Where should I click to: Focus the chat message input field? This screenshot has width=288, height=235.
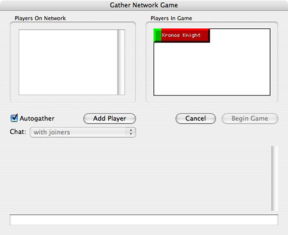coord(144,220)
